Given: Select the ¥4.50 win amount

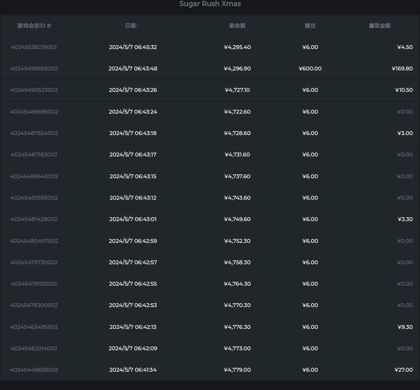Looking at the screenshot, I should (405, 47).
